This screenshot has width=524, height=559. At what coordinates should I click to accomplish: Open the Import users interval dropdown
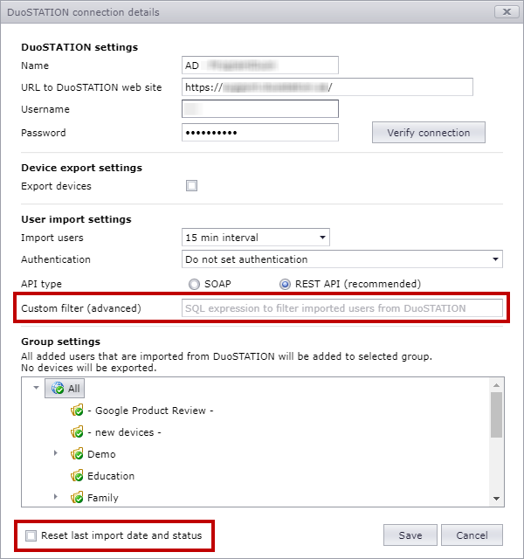point(256,238)
